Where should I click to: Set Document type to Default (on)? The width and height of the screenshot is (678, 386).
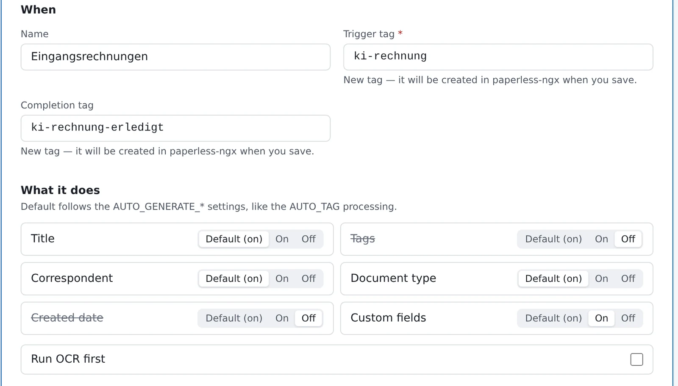pyautogui.click(x=553, y=279)
